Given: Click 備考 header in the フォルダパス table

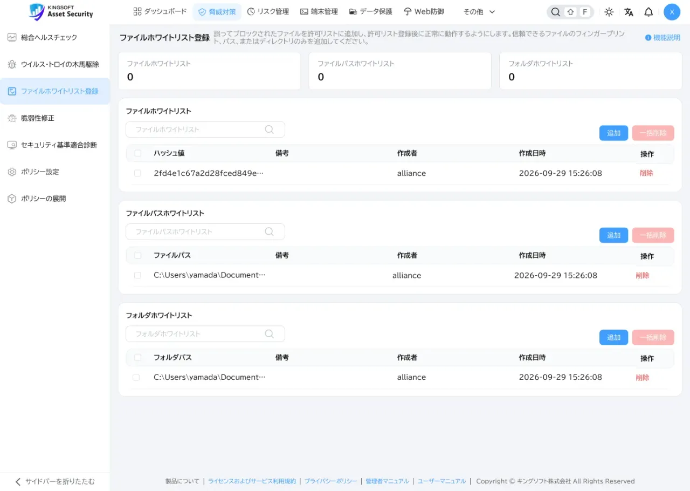Looking at the screenshot, I should click(282, 357).
